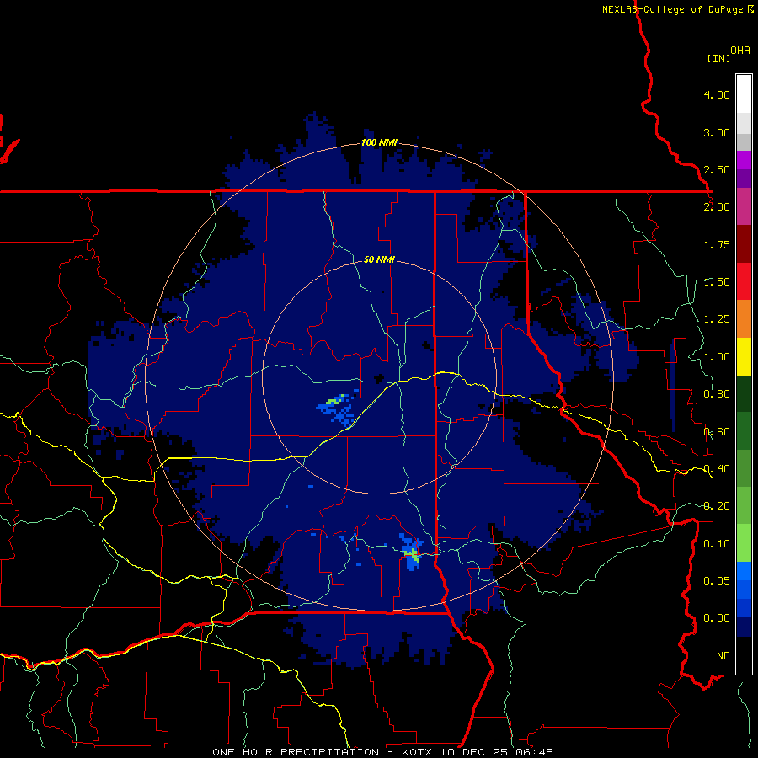Image resolution: width=758 pixels, height=758 pixels.
Task: Click the ND legend label
Action: (x=723, y=656)
